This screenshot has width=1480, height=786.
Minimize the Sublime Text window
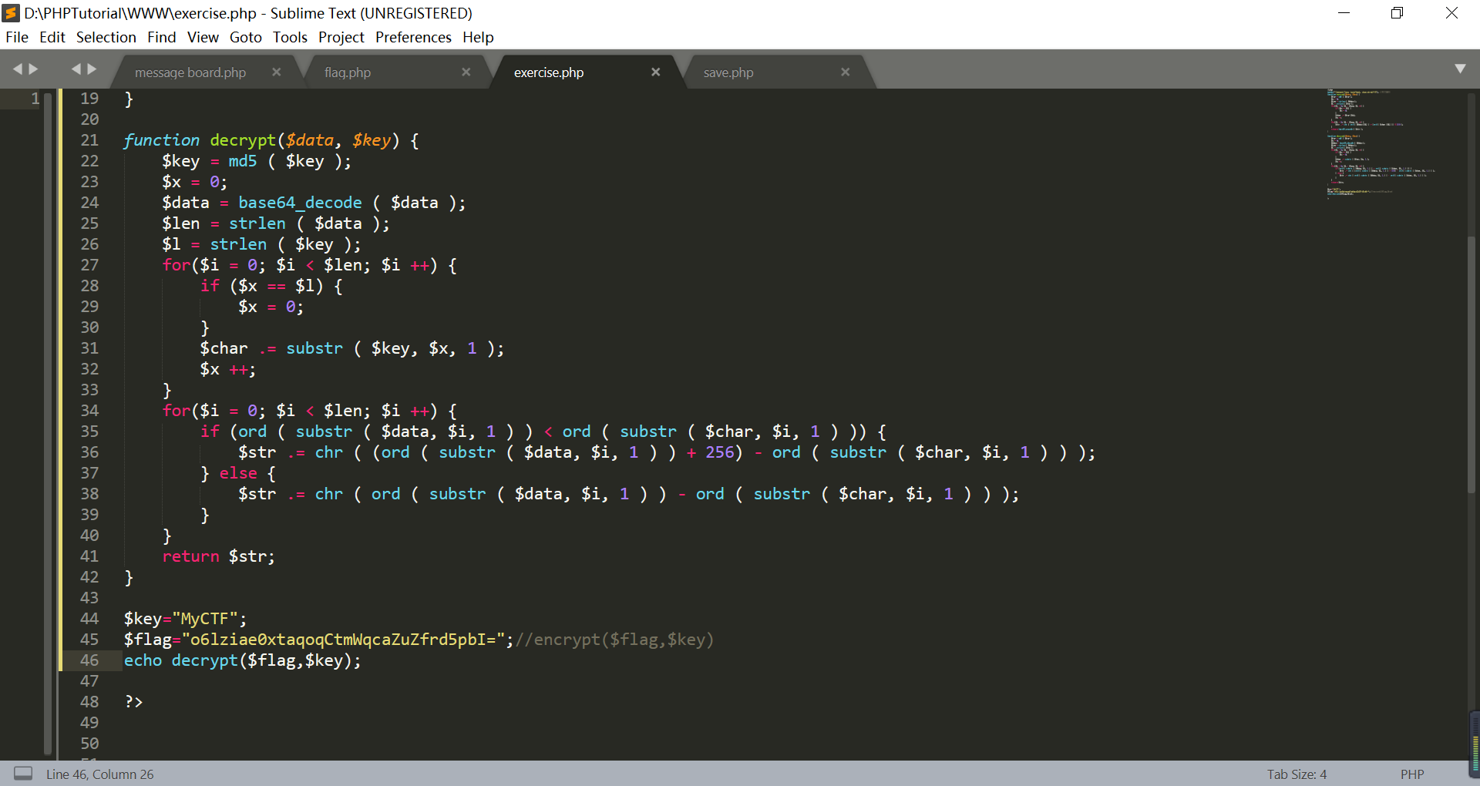point(1344,13)
